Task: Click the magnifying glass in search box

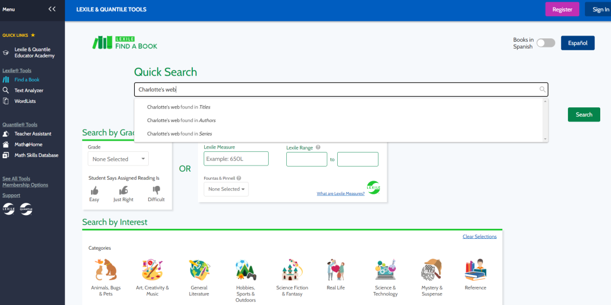Action: point(543,89)
